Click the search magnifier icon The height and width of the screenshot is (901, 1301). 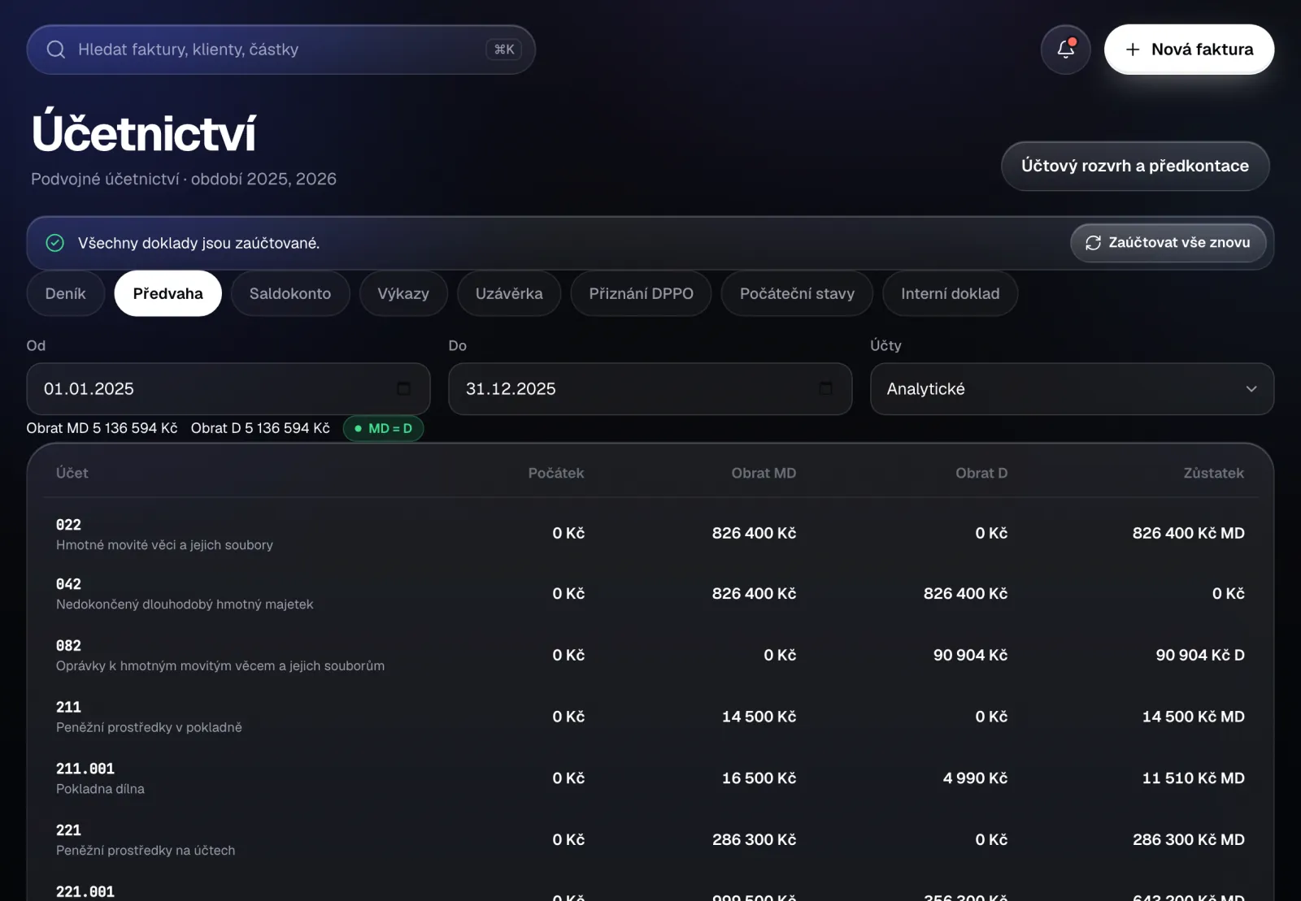pos(56,50)
